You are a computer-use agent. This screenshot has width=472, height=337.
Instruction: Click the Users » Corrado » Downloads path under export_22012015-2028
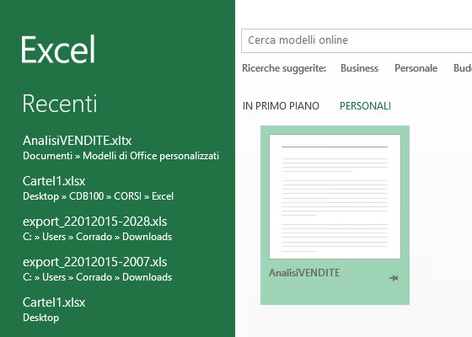click(x=107, y=237)
